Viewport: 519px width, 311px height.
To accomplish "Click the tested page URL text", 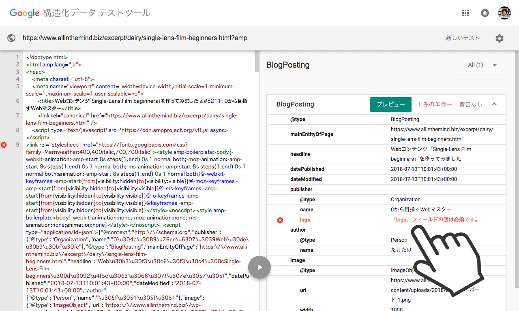I will pos(135,38).
